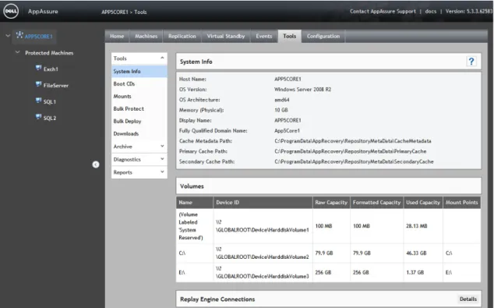Open the Replication tab
The image size is (494, 308).
[182, 36]
